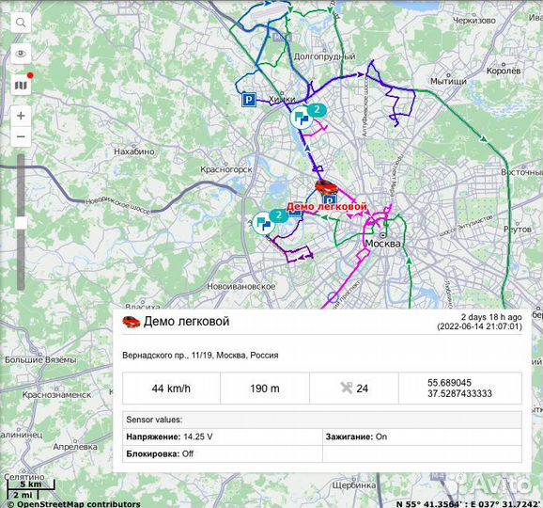Click the Sensor values header row
The width and height of the screenshot is (543, 508).
322,420
